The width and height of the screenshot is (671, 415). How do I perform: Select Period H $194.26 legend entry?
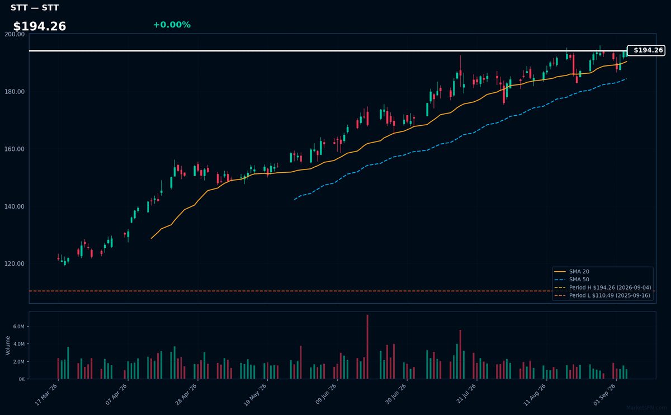(x=603, y=287)
